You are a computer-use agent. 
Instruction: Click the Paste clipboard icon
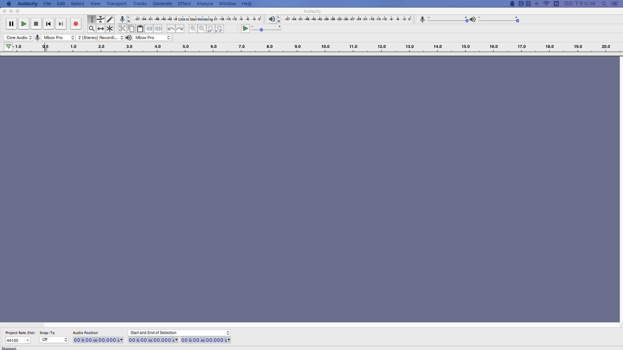click(140, 29)
